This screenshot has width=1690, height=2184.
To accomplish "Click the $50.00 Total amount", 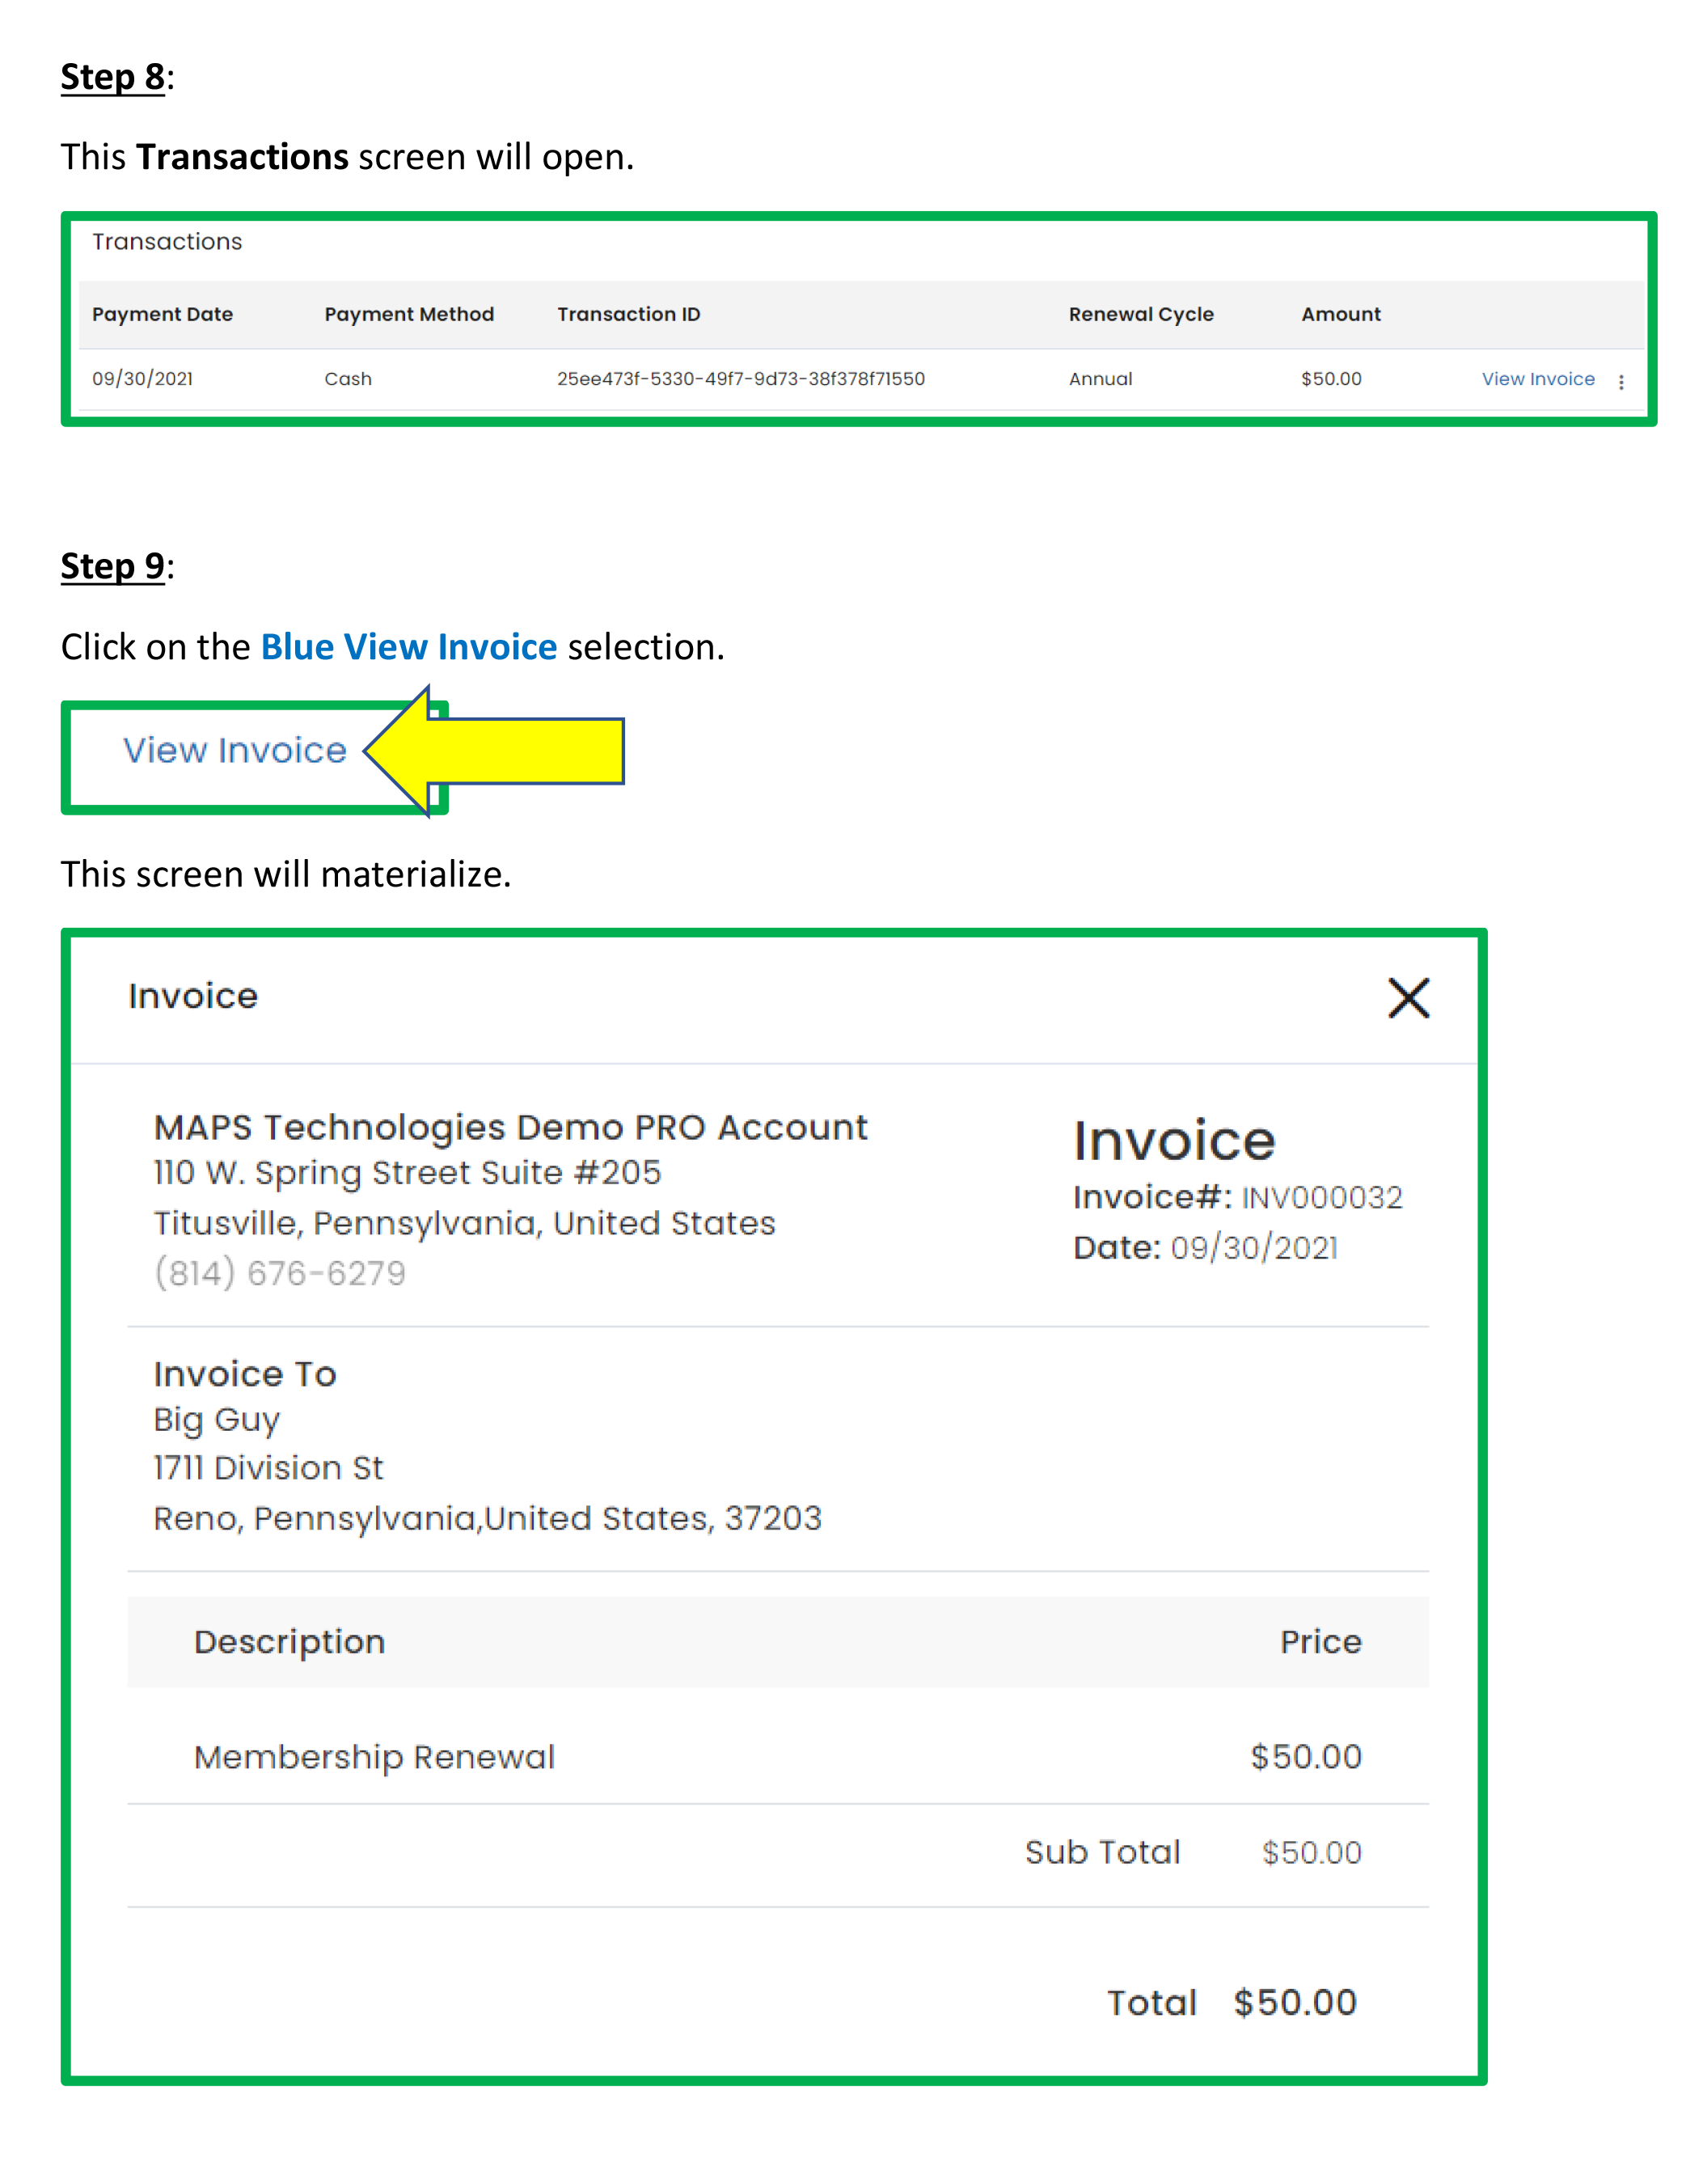I will click(x=1295, y=2003).
